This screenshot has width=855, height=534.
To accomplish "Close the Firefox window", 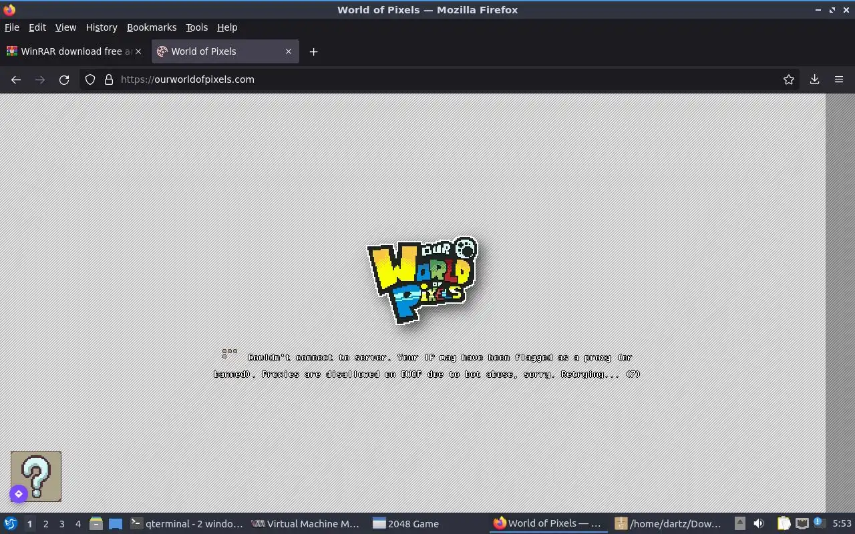I will point(846,10).
